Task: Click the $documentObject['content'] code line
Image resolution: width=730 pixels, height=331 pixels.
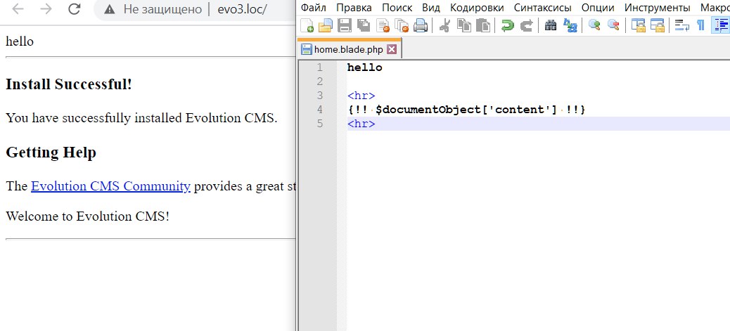Action: [466, 110]
